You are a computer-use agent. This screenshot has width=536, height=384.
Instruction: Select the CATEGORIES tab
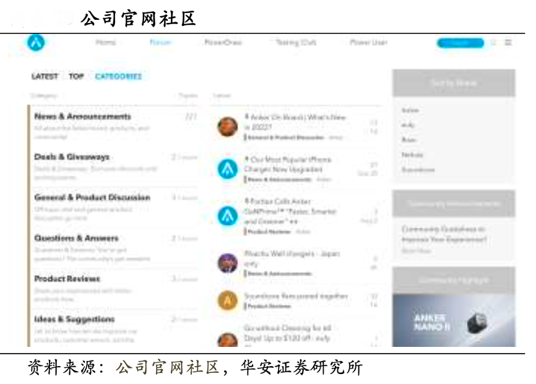point(118,77)
